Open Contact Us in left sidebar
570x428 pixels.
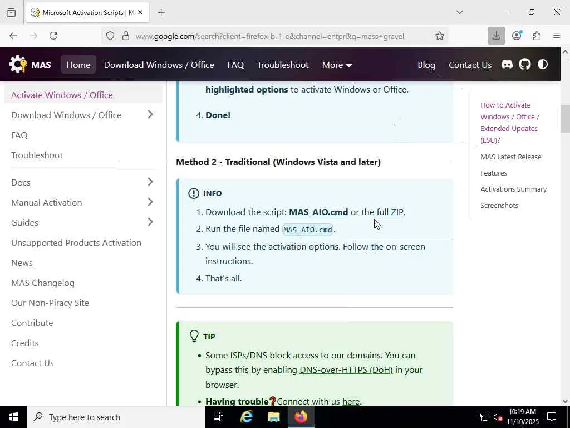32,363
